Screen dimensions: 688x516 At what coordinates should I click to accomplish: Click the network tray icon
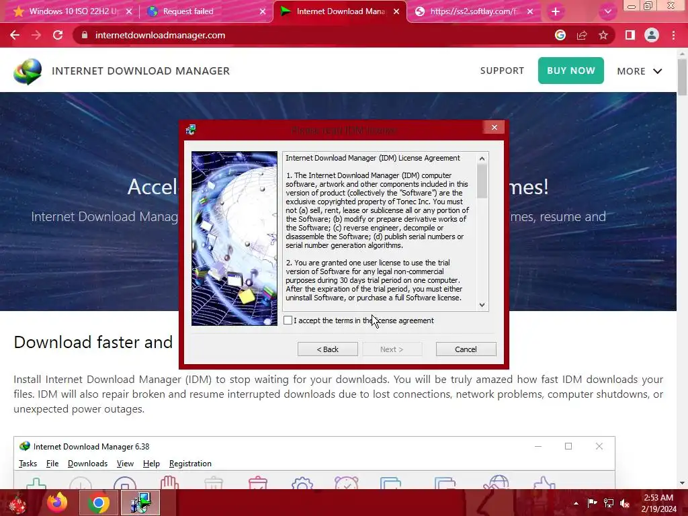click(608, 503)
